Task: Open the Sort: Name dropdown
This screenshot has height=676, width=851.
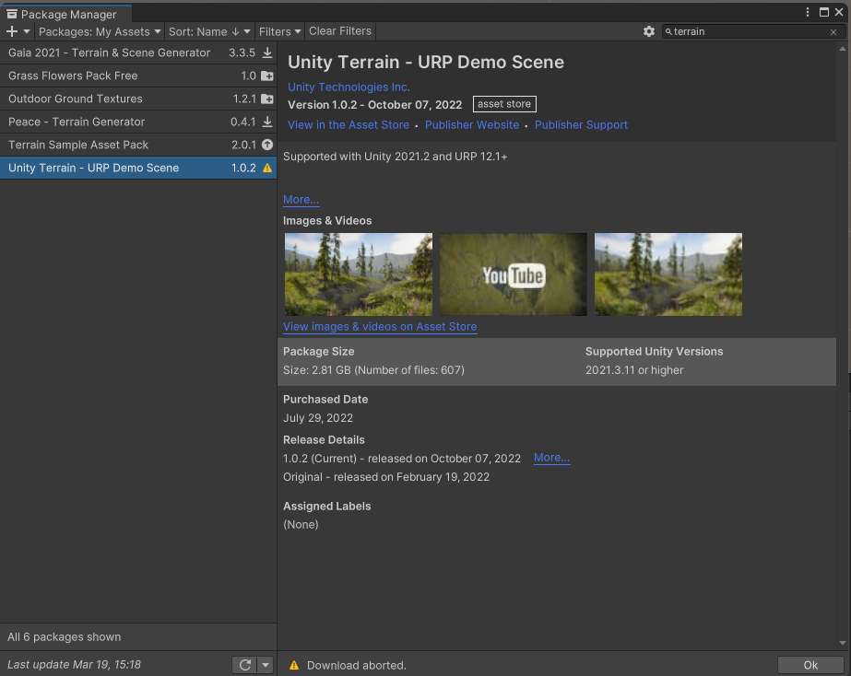Action: point(209,31)
